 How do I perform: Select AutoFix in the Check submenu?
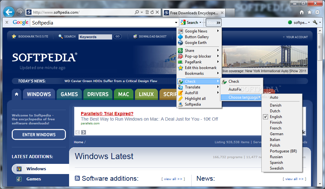point(242,89)
